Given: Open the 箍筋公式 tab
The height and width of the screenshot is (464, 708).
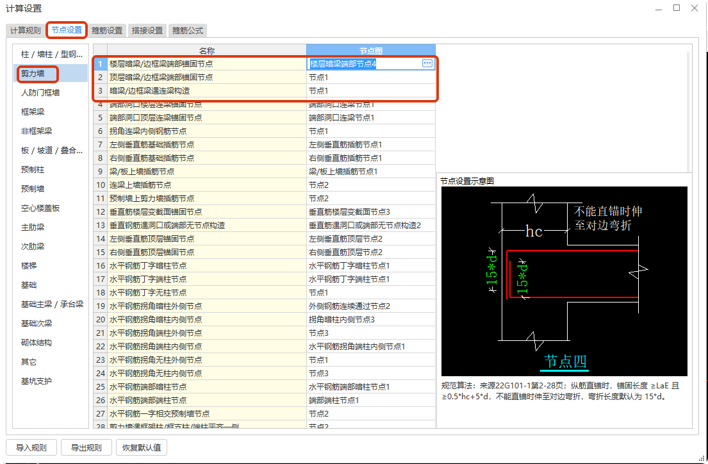Looking at the screenshot, I should coord(187,30).
